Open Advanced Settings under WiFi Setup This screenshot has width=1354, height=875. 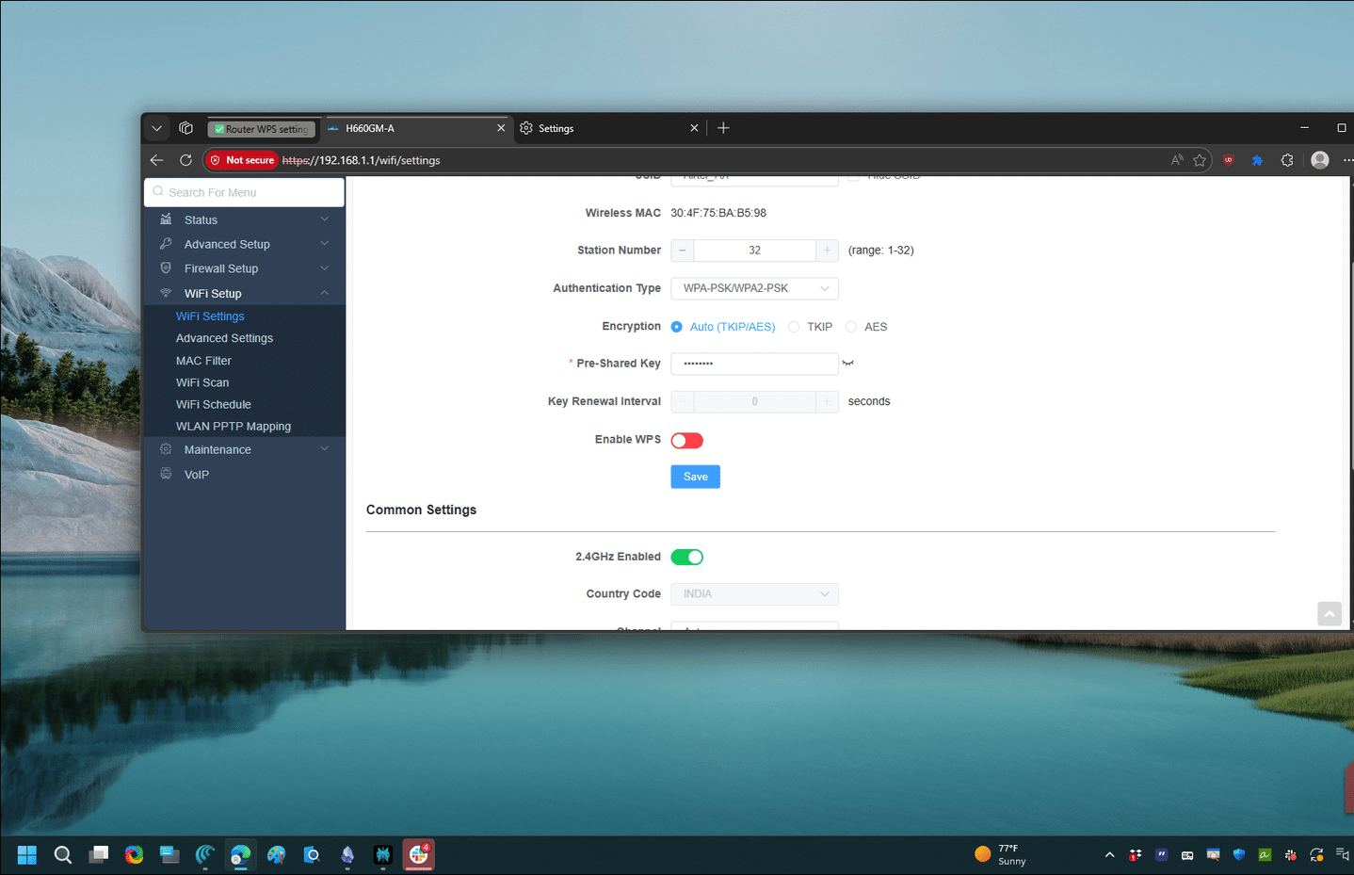coord(224,338)
